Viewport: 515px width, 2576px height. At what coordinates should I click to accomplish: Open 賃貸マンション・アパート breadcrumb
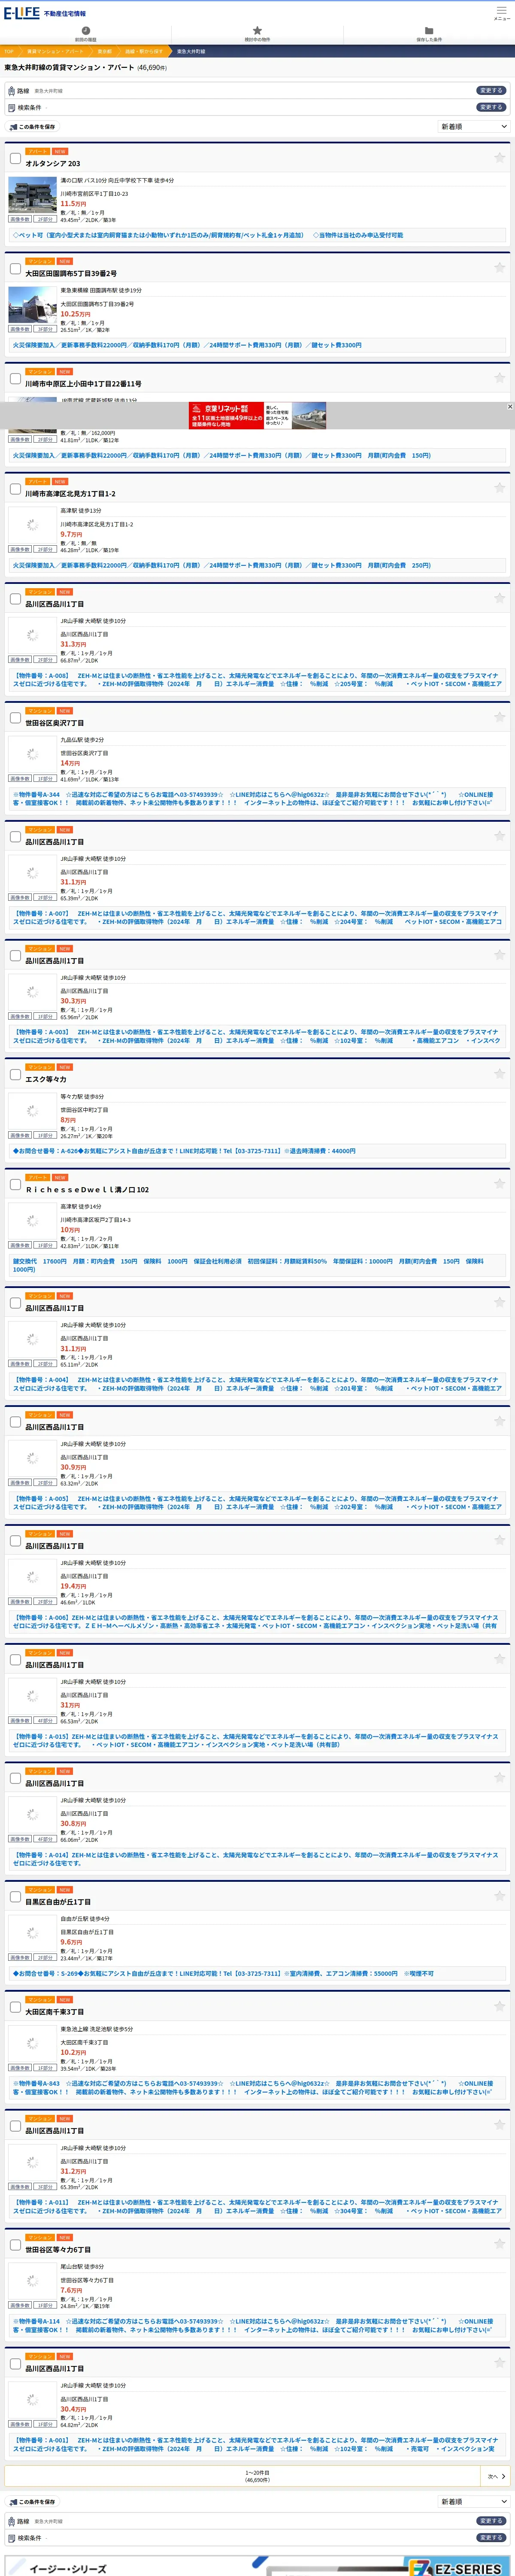(55, 51)
